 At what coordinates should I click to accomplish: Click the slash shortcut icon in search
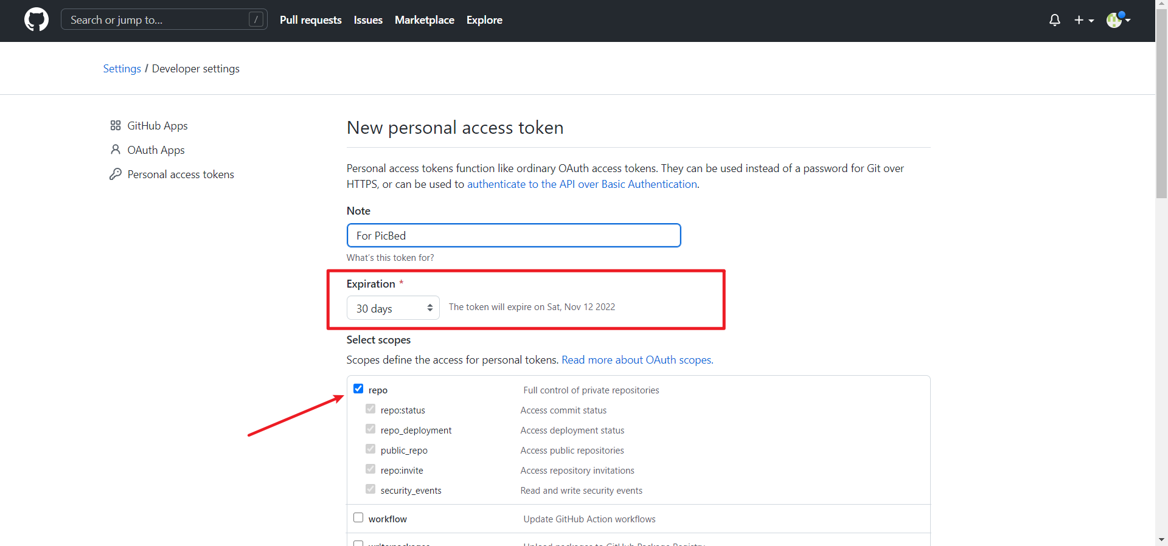click(256, 19)
